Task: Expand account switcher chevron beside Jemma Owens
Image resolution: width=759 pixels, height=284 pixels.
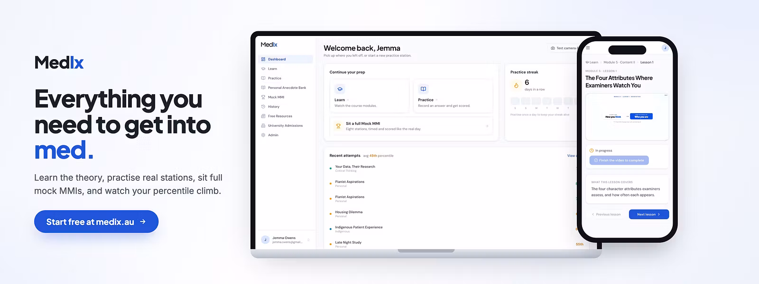Action: tap(308, 240)
